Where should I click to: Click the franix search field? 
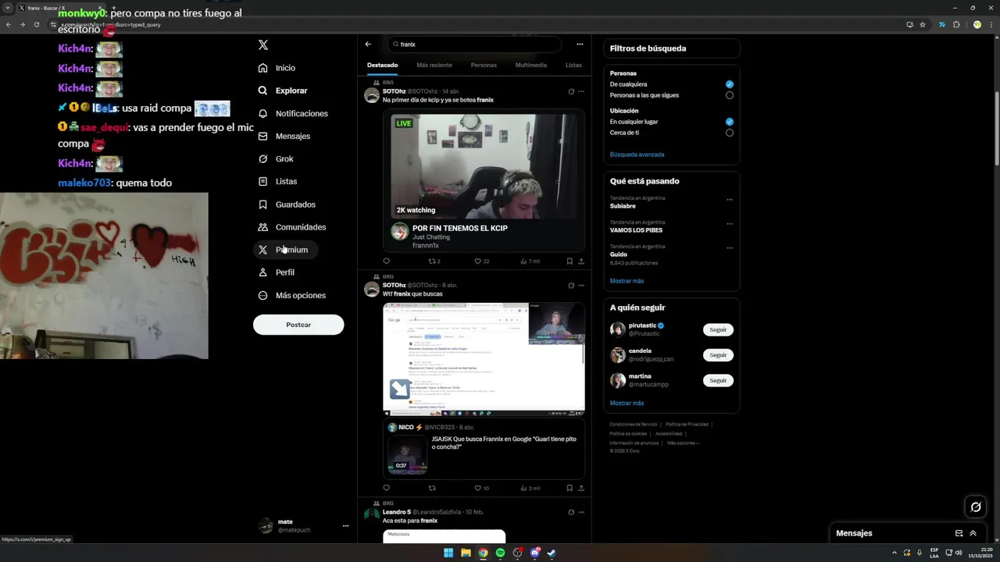(x=474, y=44)
